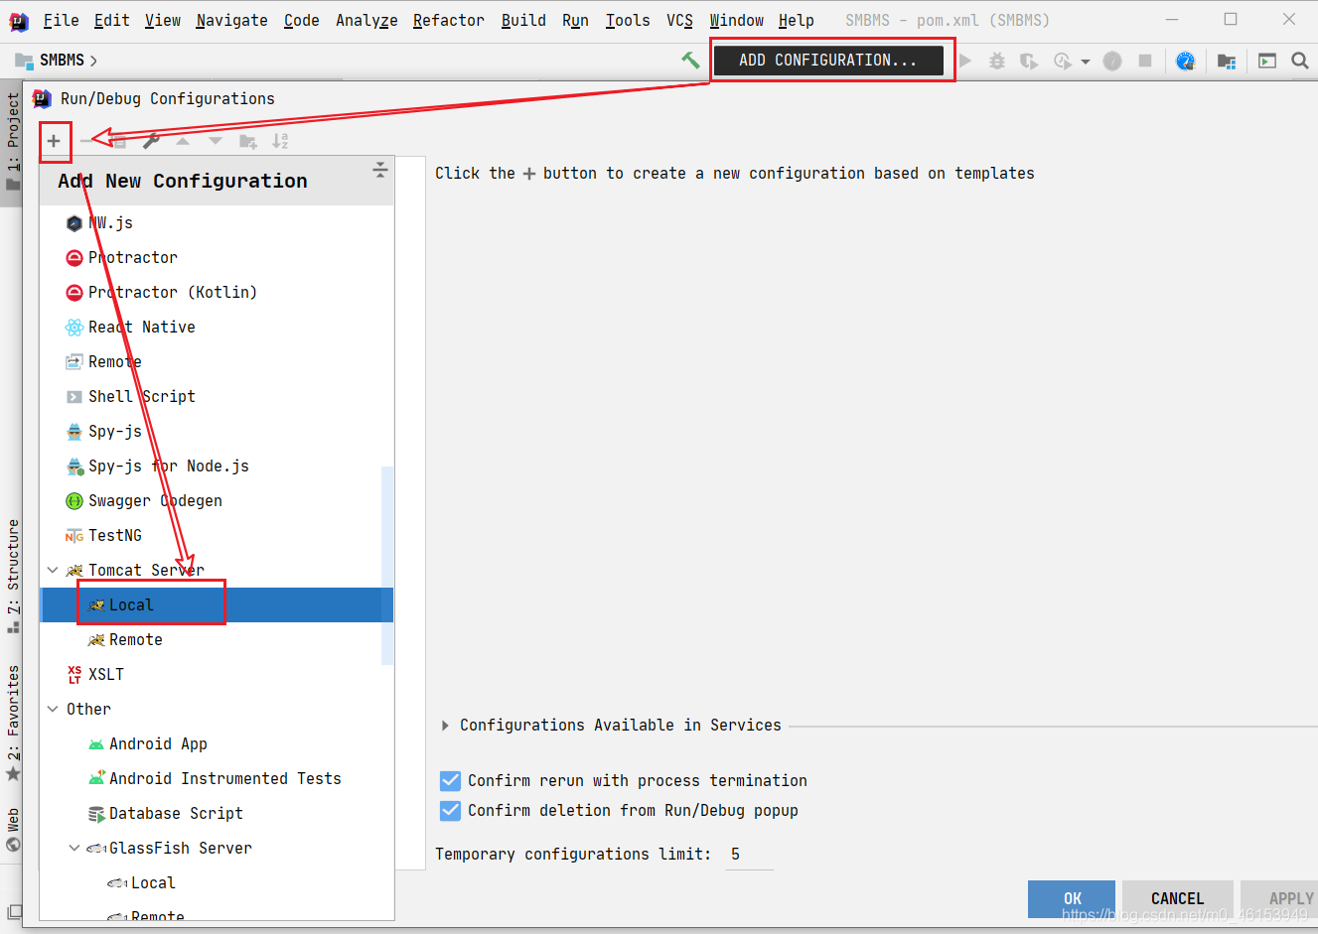Image resolution: width=1318 pixels, height=934 pixels.
Task: Select Local under GlassFish Server
Action: pos(217,882)
